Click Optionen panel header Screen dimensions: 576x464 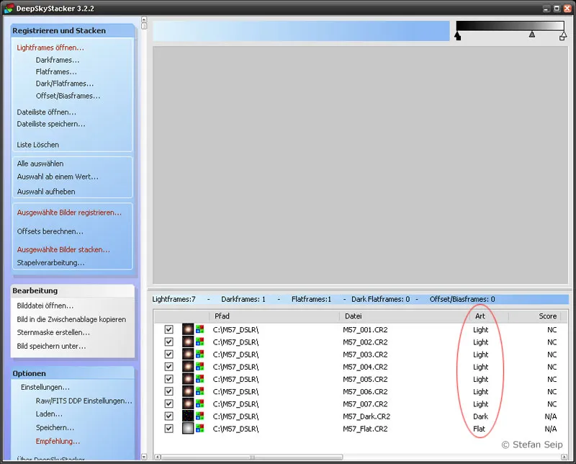pos(73,373)
